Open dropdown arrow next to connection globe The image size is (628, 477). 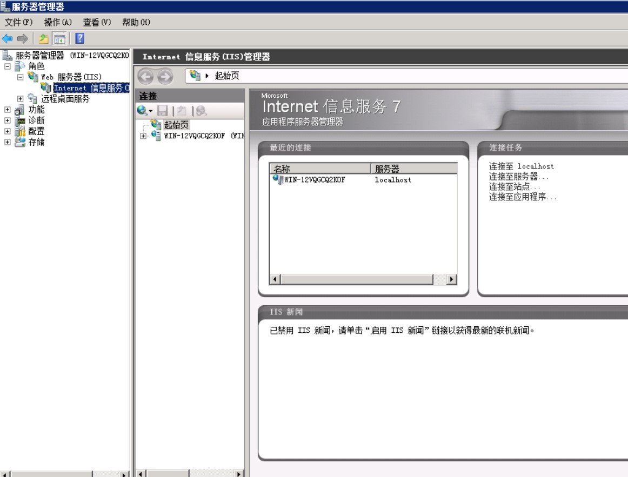click(x=151, y=111)
